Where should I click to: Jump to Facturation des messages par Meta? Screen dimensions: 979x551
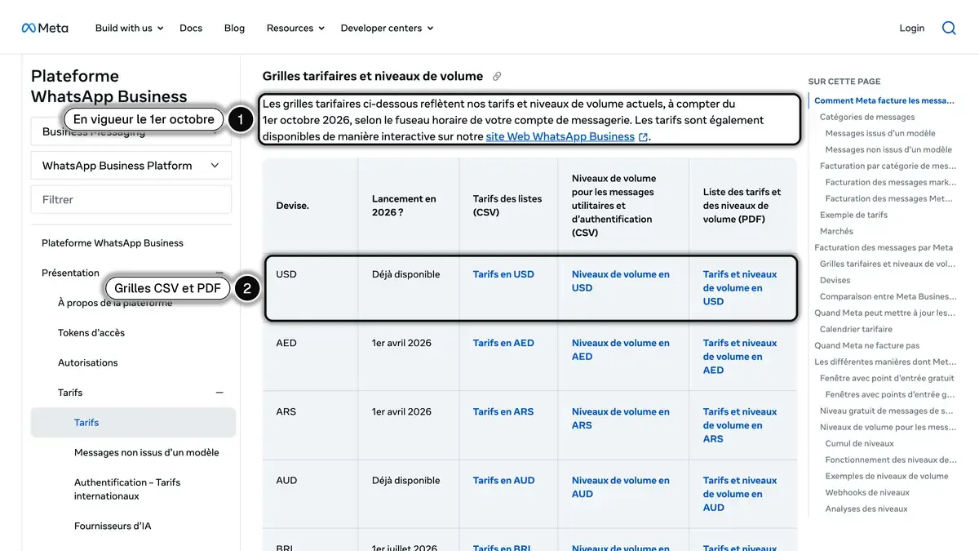[884, 247]
